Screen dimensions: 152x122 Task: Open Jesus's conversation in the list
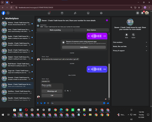[x=17, y=30]
